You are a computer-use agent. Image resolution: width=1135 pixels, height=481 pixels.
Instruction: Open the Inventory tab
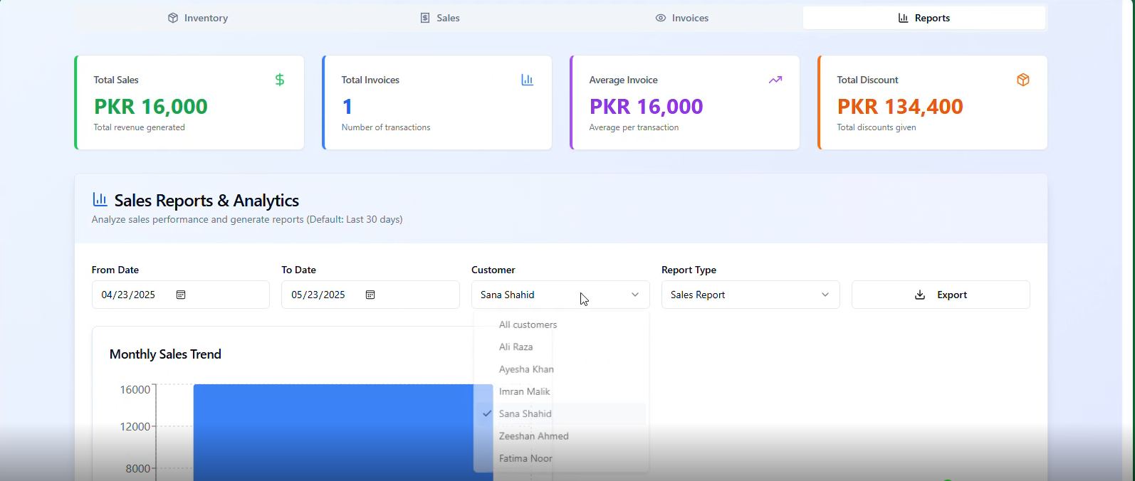[198, 18]
